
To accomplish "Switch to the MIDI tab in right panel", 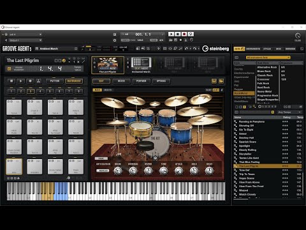I will (x=279, y=49).
